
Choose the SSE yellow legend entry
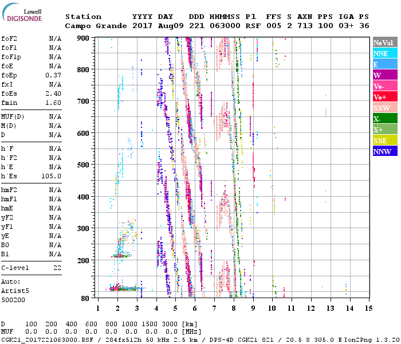click(384, 140)
